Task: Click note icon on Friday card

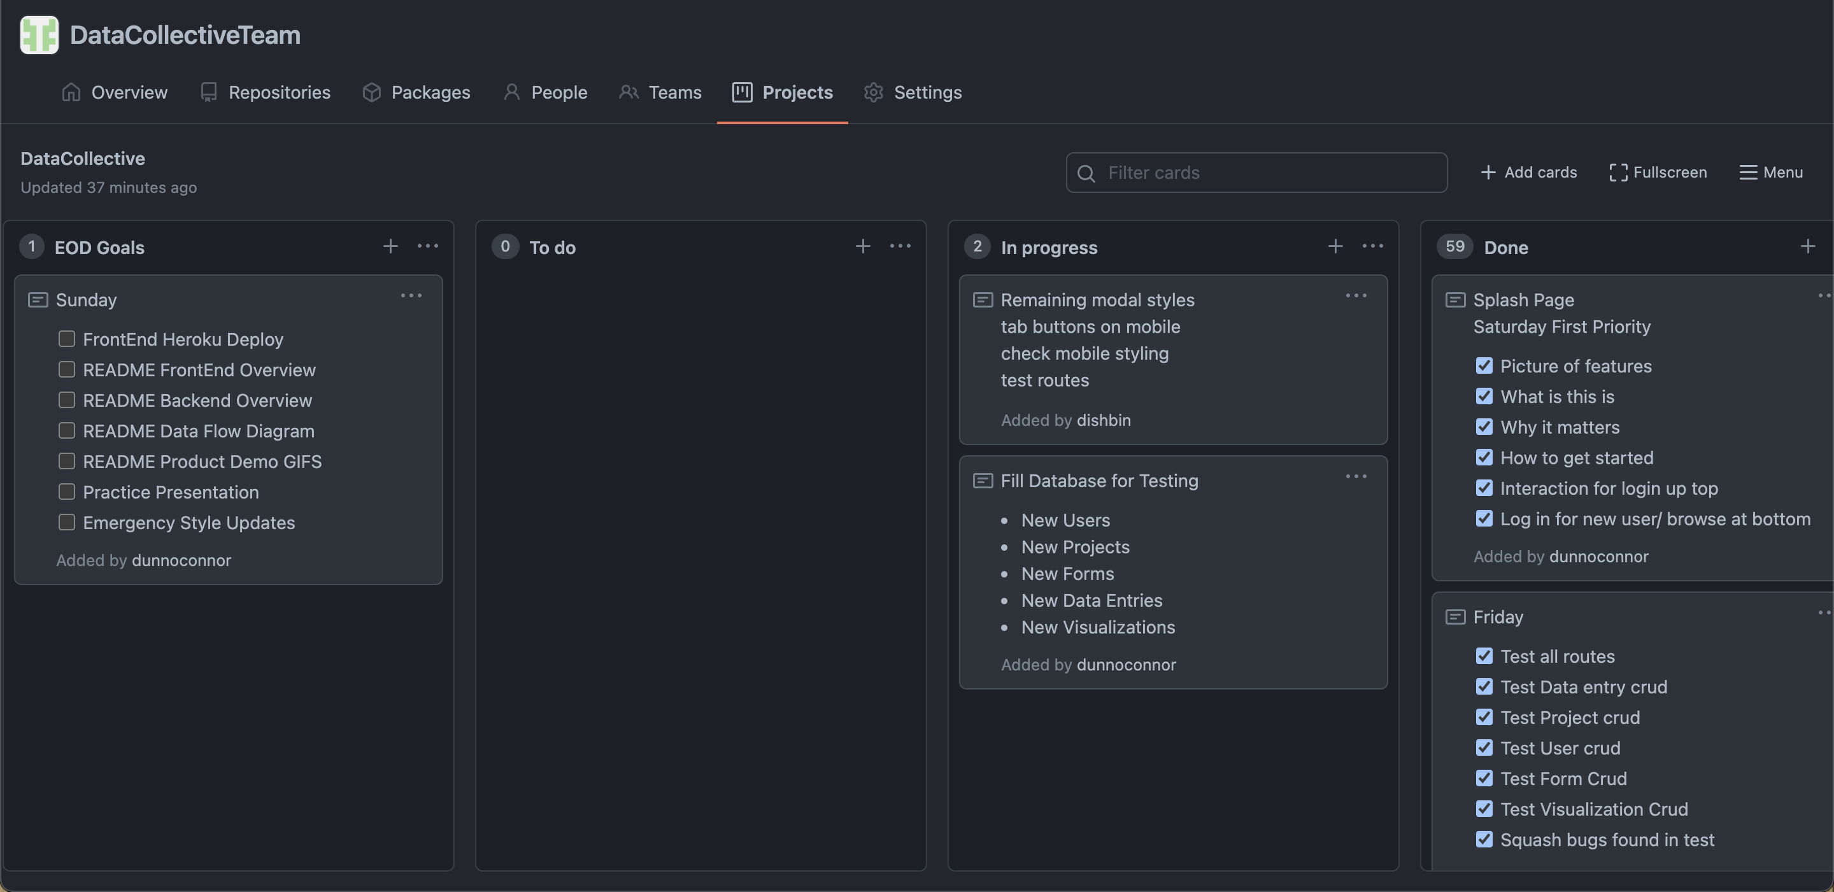Action: pos(1455,616)
